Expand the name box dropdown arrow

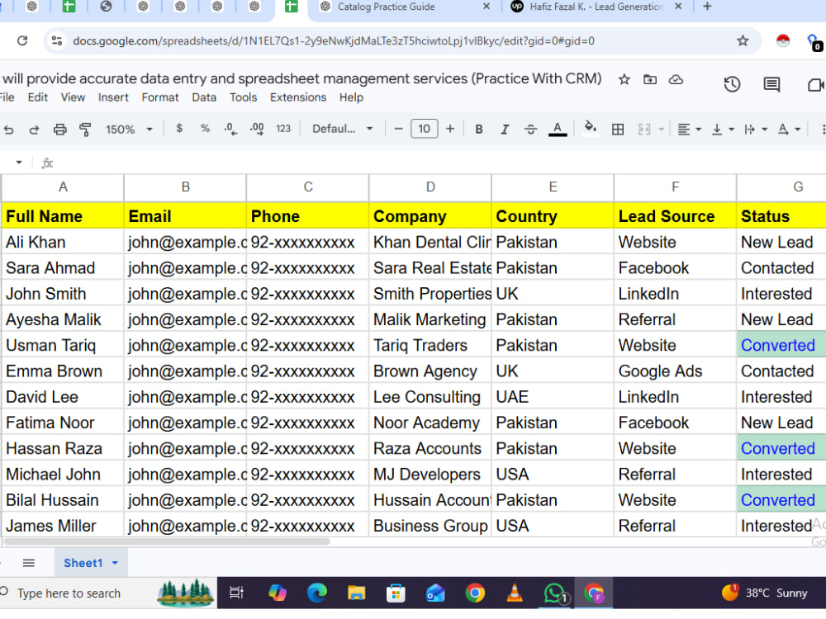[19, 162]
